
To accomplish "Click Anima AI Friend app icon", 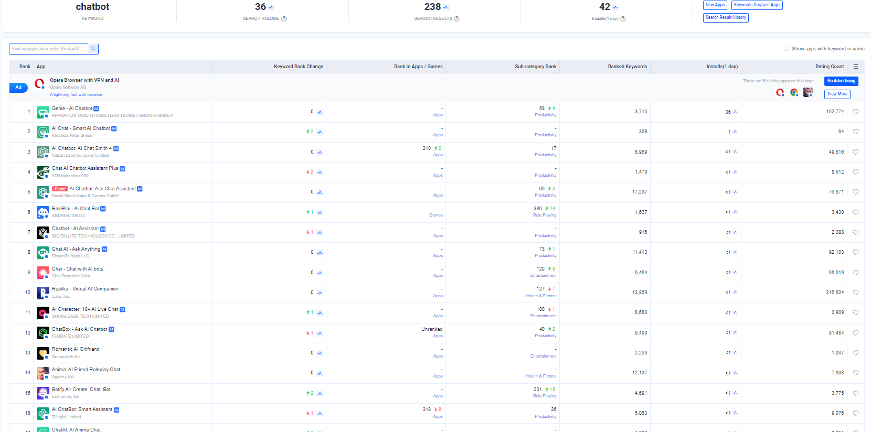I will [x=43, y=373].
